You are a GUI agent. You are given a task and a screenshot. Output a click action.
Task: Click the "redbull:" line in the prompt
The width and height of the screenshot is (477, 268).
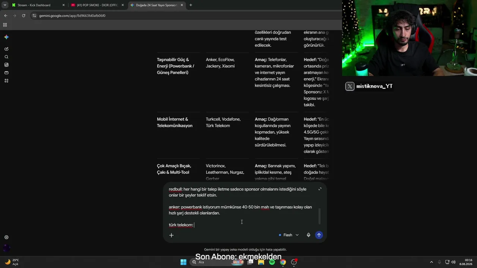tap(238, 192)
